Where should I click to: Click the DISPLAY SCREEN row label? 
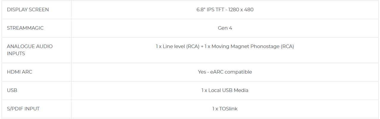coord(28,9)
